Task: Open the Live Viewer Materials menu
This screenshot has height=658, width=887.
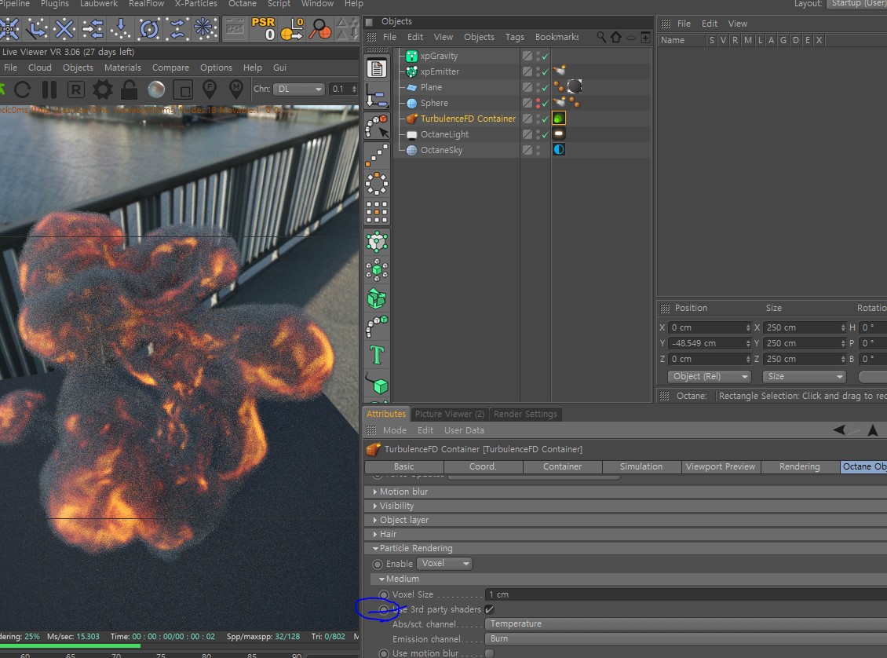Action: pos(122,68)
